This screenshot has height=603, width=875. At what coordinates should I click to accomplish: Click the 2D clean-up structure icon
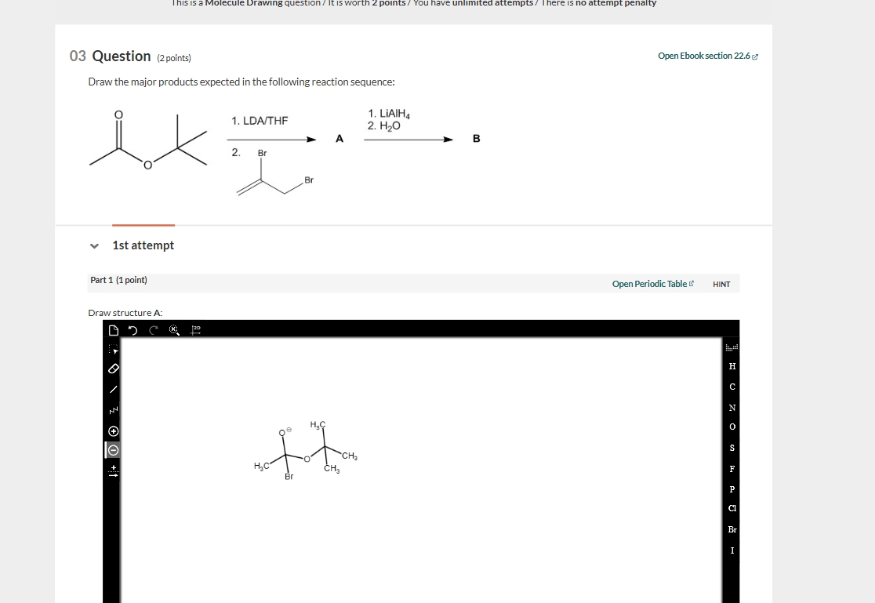(x=195, y=330)
